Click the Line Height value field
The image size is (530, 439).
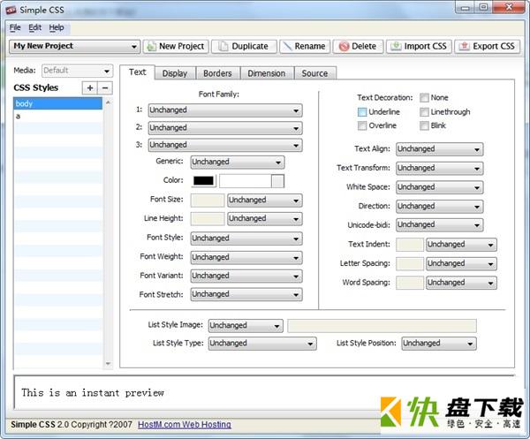[x=208, y=219]
